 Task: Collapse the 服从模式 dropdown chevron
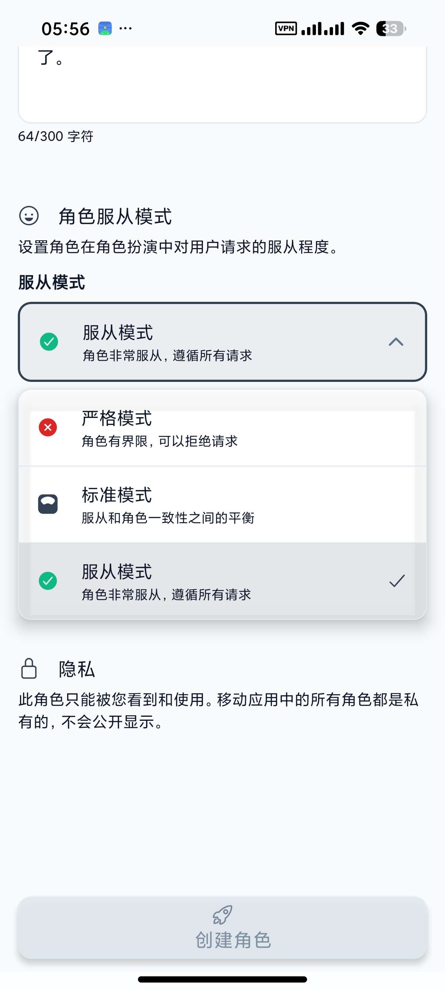[396, 341]
